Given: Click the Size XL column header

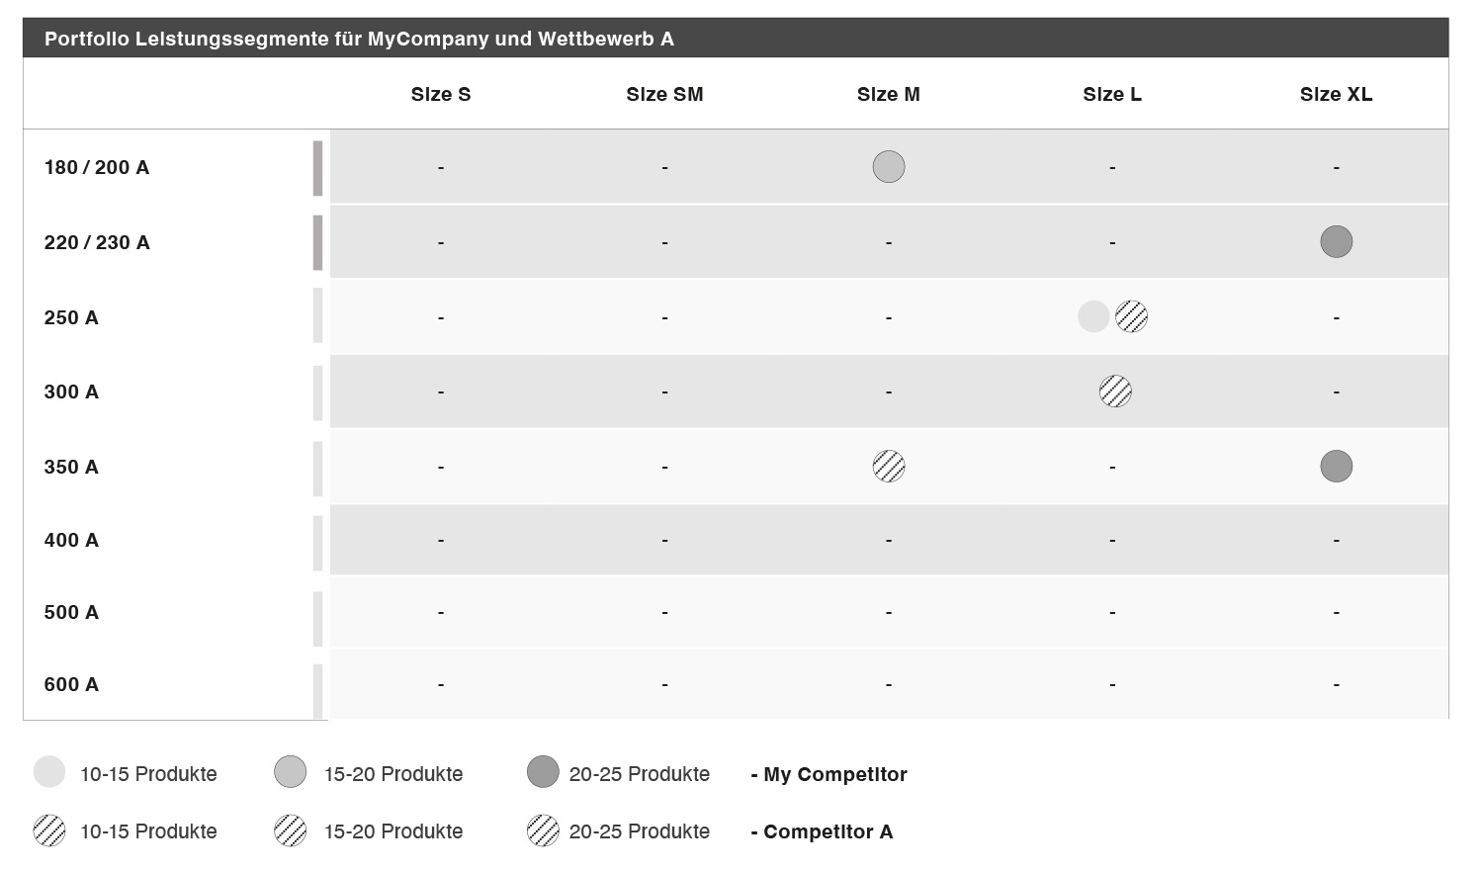Looking at the screenshot, I should tap(1336, 95).
